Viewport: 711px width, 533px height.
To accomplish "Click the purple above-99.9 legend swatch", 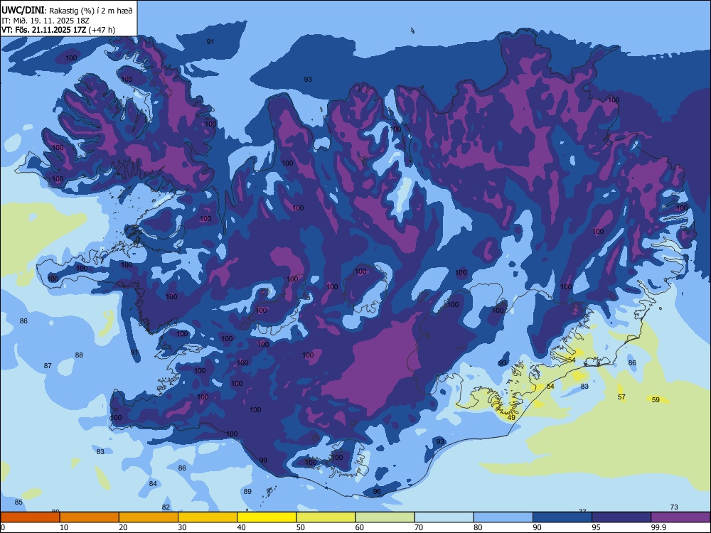I will click(x=680, y=517).
